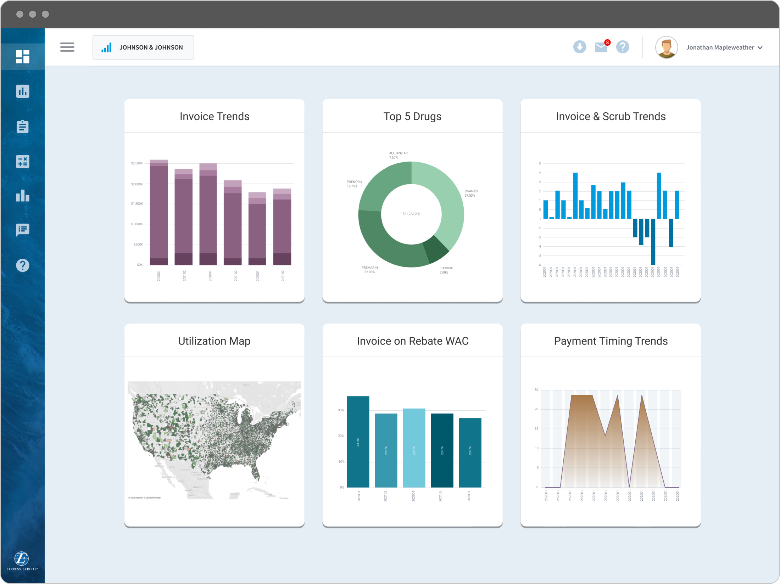The width and height of the screenshot is (780, 584).
Task: Click the Mapbox OpenStreetMap attribution text
Action: coord(144,498)
